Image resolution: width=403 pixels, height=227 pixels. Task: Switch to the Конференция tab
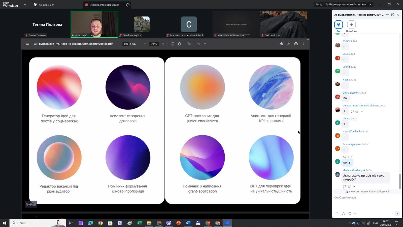[x=44, y=5]
